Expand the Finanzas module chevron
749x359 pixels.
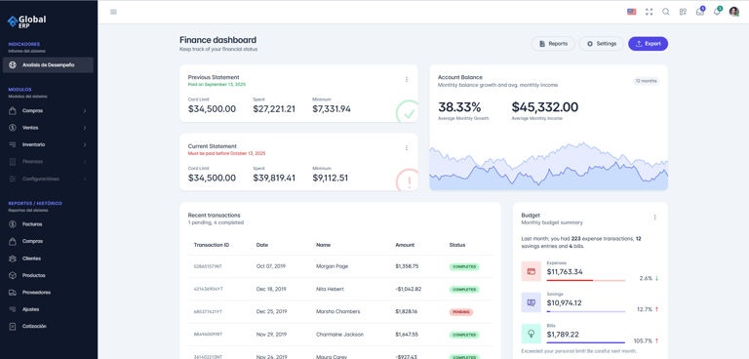pos(85,162)
